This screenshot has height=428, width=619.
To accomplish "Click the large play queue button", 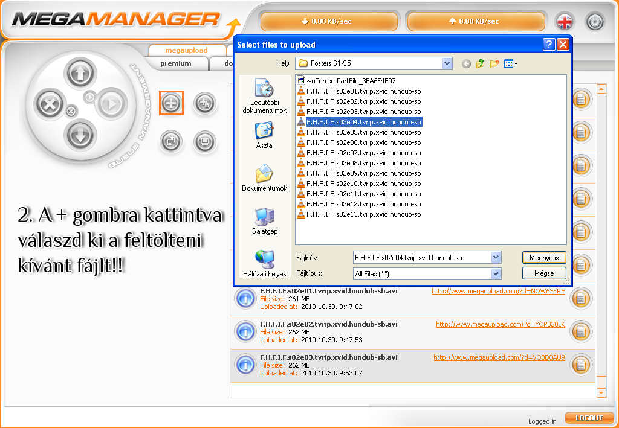I will pyautogui.click(x=111, y=104).
